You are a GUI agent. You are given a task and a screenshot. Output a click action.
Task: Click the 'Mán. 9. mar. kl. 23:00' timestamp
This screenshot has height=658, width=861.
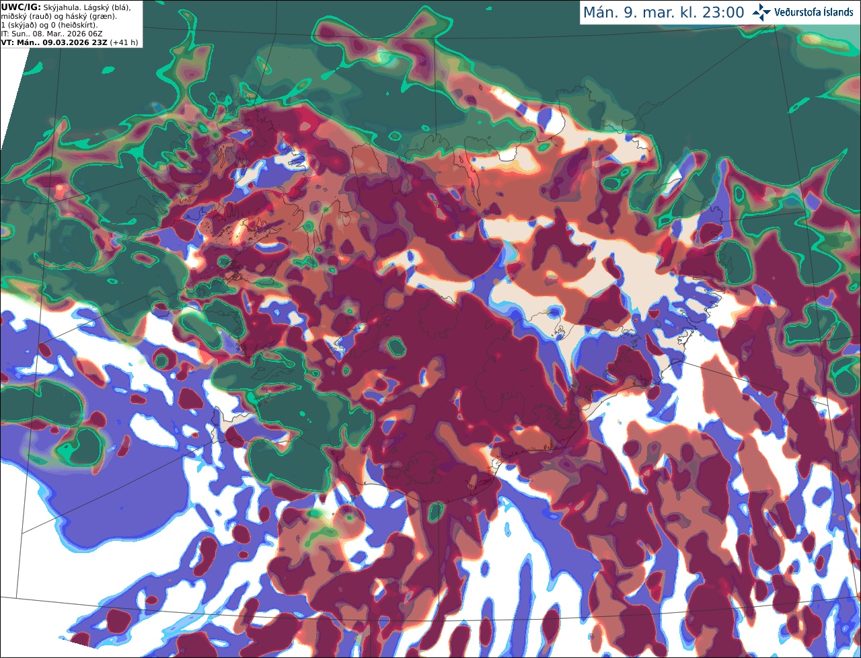click(x=663, y=12)
